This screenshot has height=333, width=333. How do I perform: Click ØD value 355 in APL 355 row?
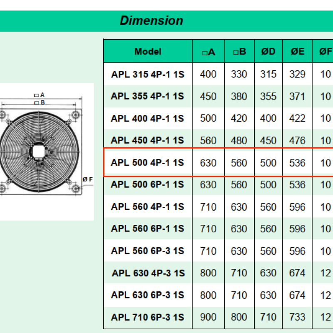tap(268, 97)
